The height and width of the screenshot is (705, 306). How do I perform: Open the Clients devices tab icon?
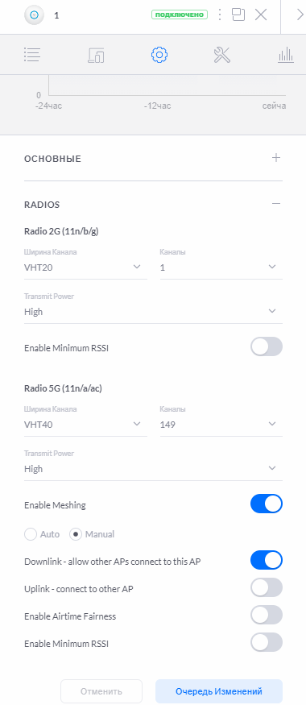pyautogui.click(x=96, y=55)
